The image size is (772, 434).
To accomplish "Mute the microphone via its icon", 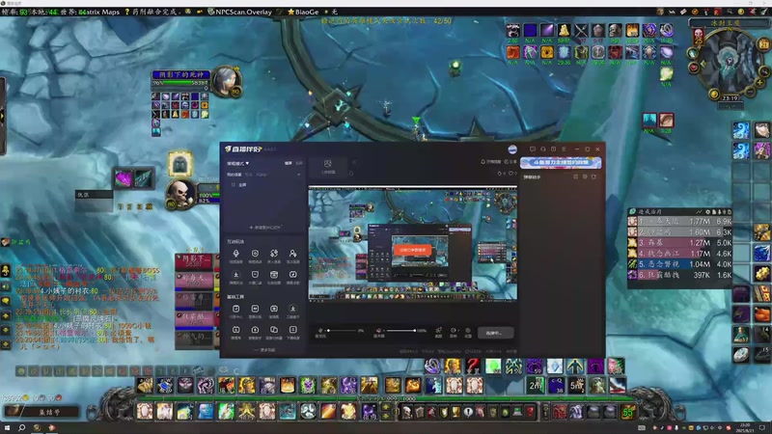I will pyautogui.click(x=320, y=331).
